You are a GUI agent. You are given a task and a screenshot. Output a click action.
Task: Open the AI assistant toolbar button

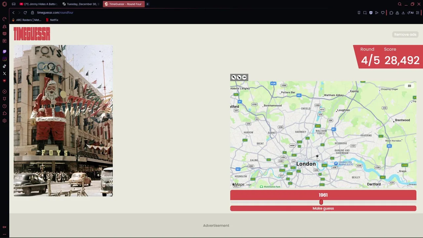411,13
